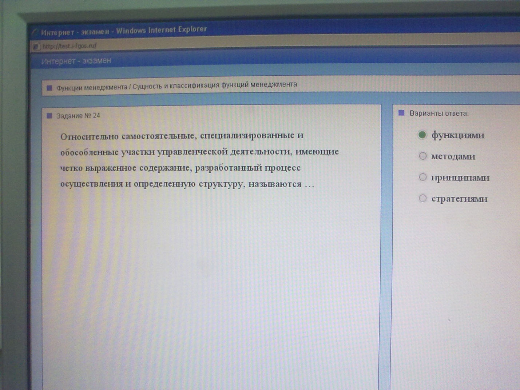Click the «Варианты ответа:» heading

pyautogui.click(x=439, y=113)
